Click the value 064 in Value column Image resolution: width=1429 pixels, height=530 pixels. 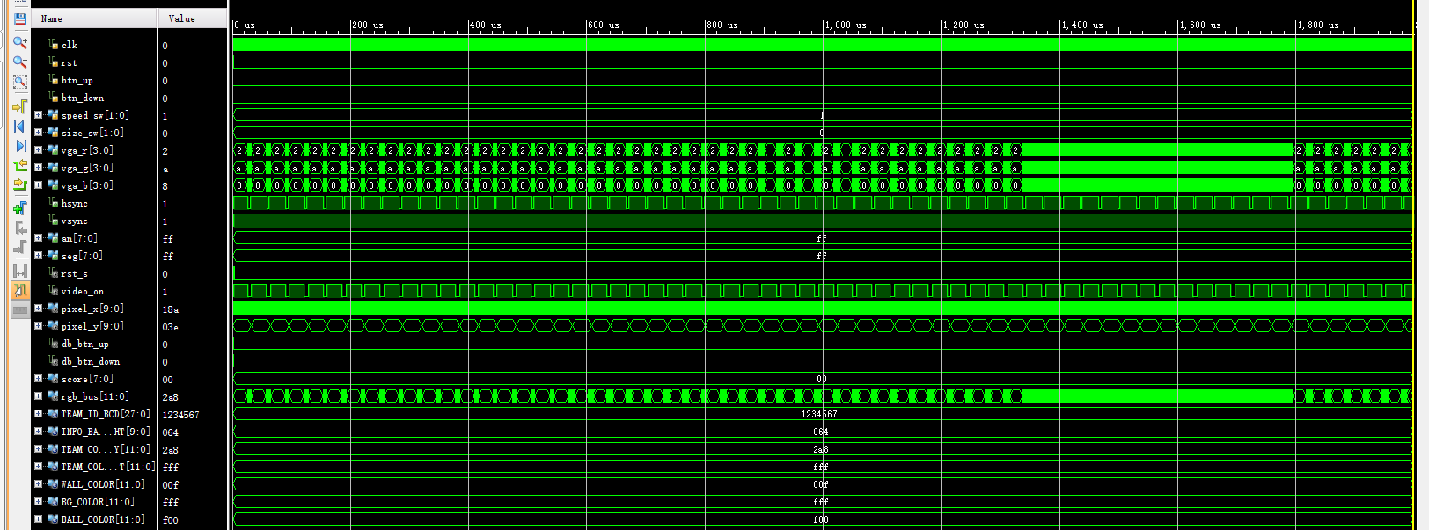point(170,432)
